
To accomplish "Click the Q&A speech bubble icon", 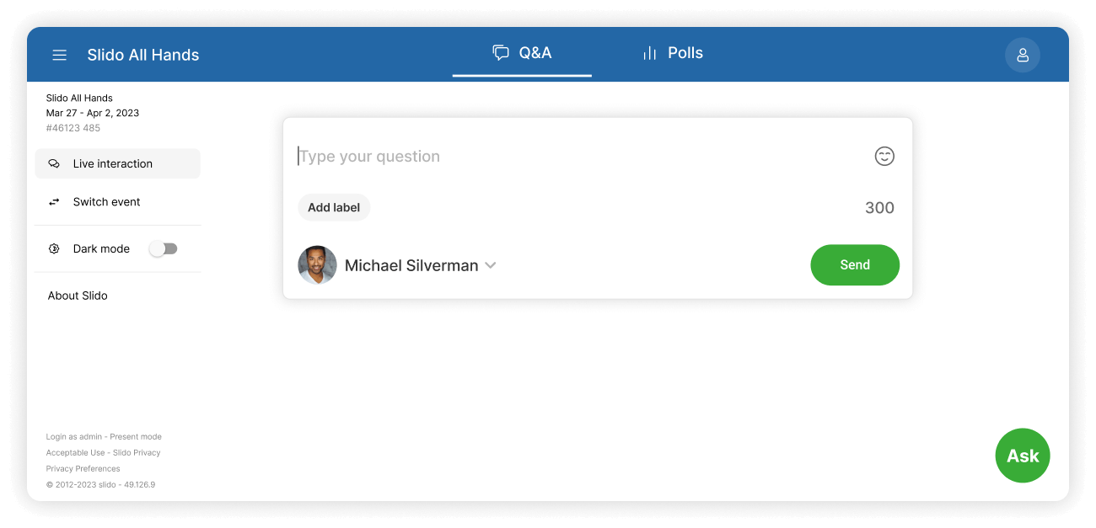I will pos(501,53).
